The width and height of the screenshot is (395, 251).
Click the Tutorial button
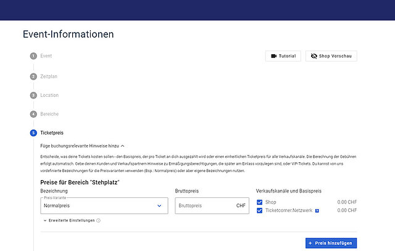click(x=283, y=56)
